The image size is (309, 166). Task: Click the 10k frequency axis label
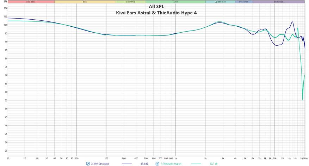(x=275, y=159)
